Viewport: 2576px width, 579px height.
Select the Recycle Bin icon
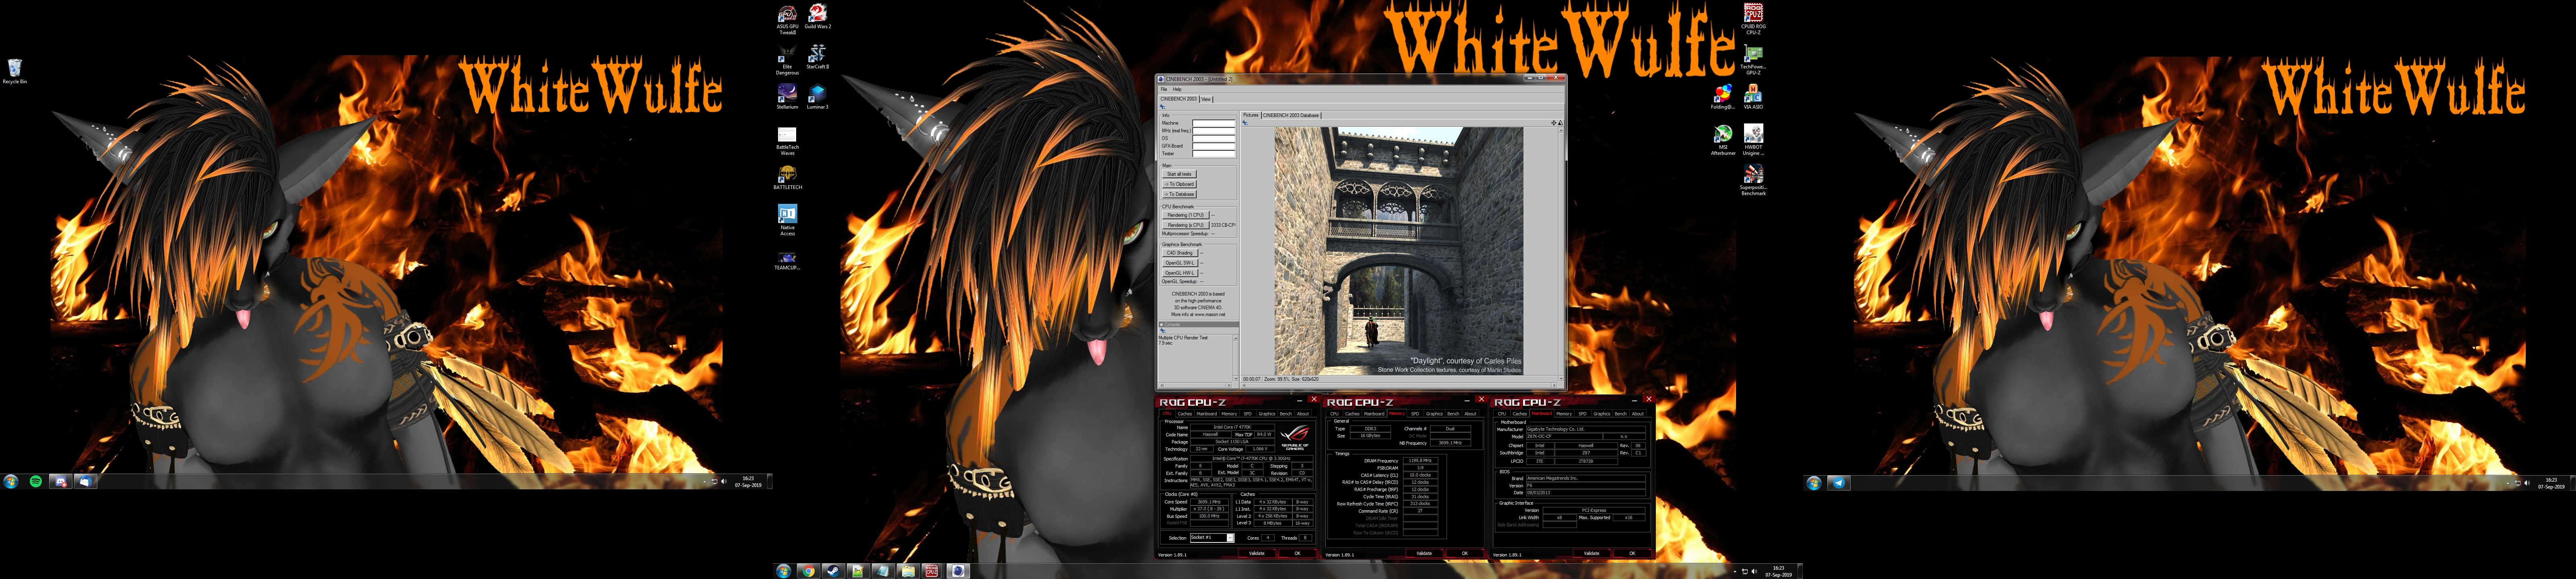point(14,71)
